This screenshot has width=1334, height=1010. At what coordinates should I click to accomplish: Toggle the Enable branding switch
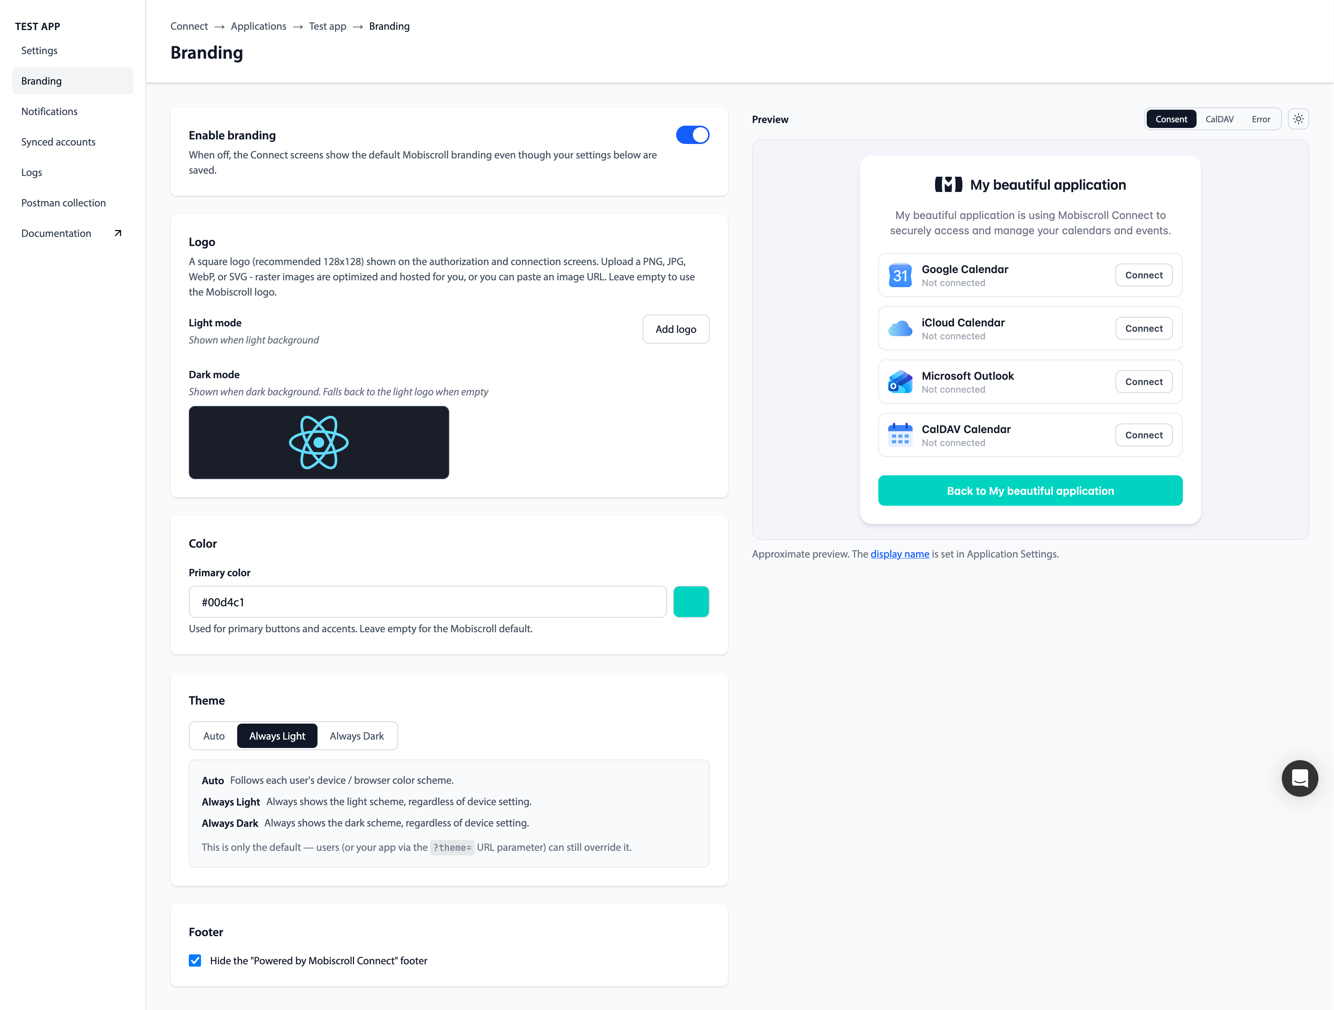(x=693, y=134)
